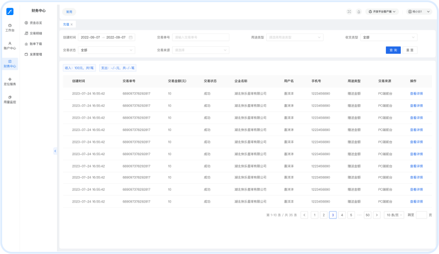Open 资金总览 menu item

click(x=33, y=23)
